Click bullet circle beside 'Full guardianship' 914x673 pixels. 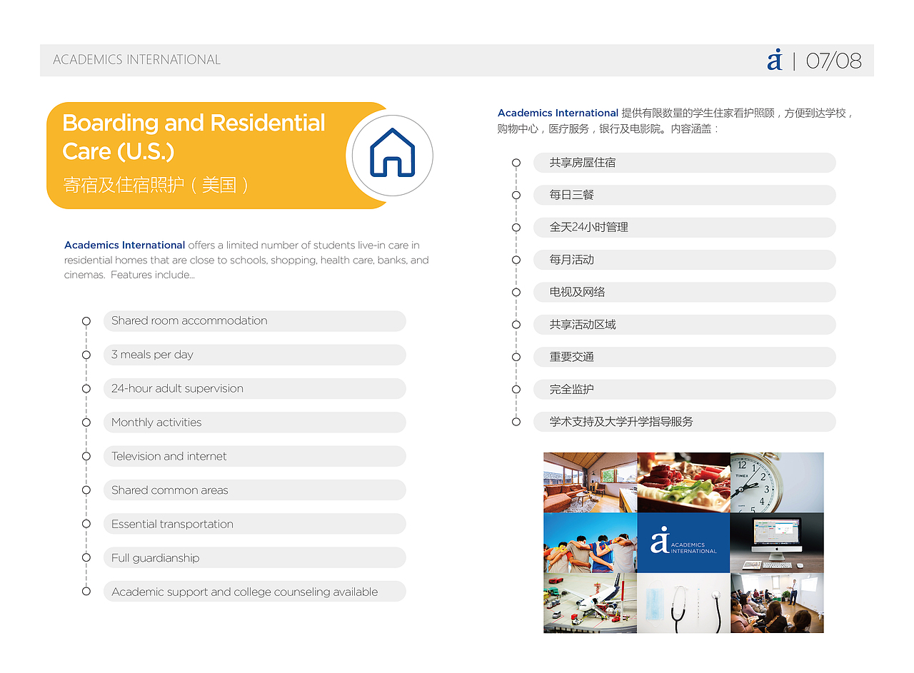pos(86,557)
